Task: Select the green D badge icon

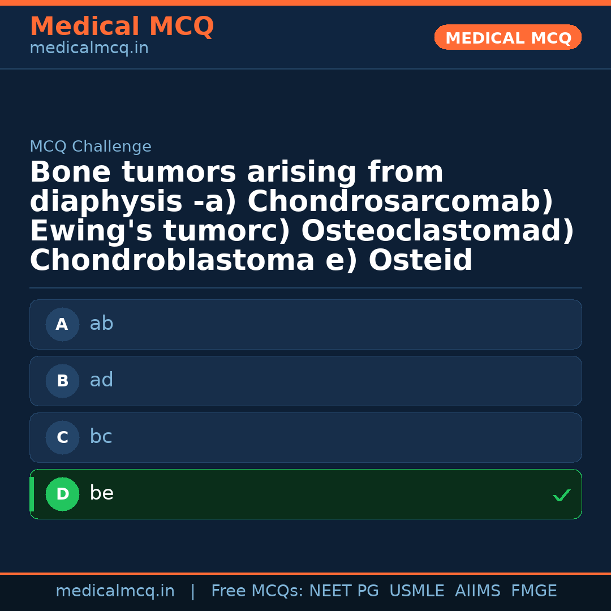Action: point(62,494)
